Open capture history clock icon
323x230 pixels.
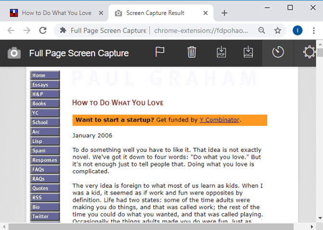[x=278, y=52]
